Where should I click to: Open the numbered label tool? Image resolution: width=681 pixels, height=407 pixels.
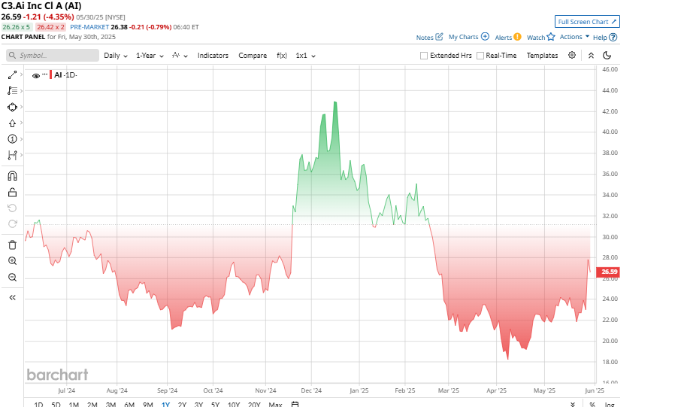coord(12,139)
